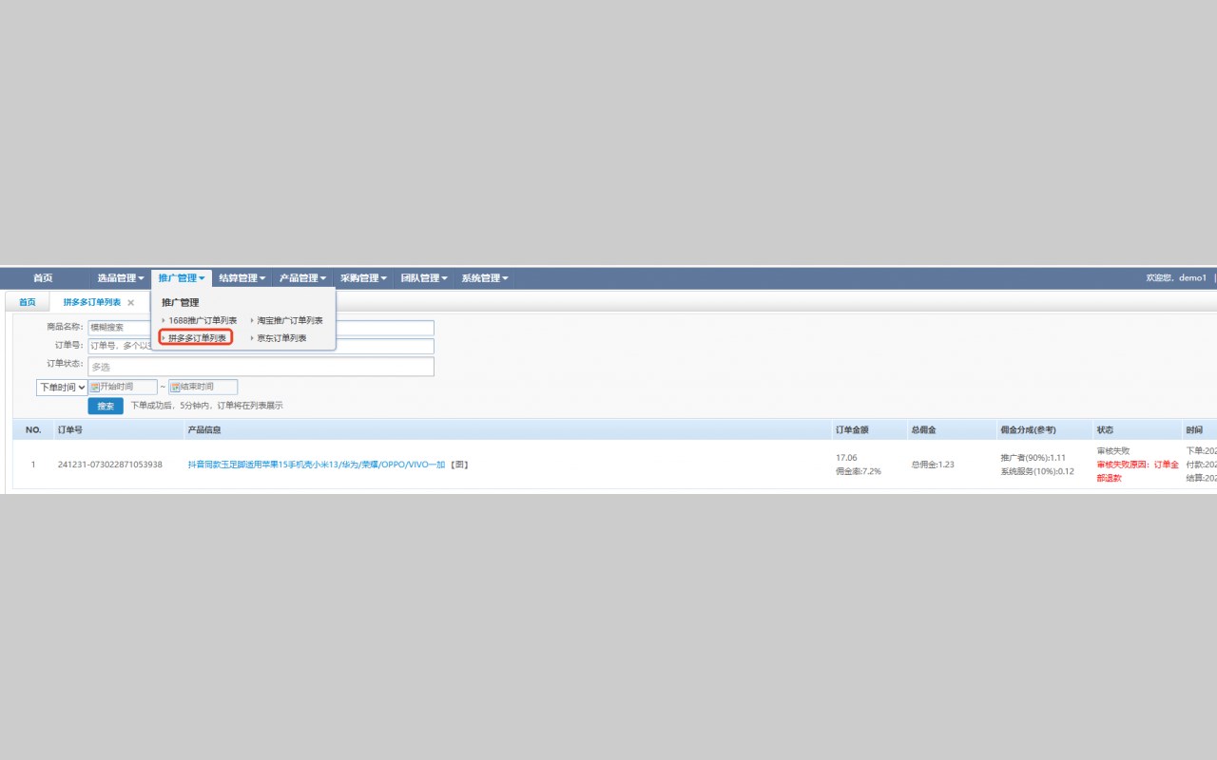Select the 拼多多订单列表 tab

92,302
